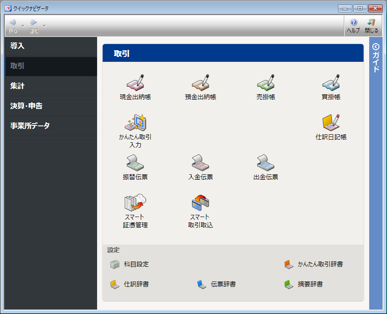Open the 科目設定 text link

(136, 265)
